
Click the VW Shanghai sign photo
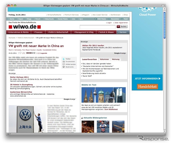tap(27, 119)
